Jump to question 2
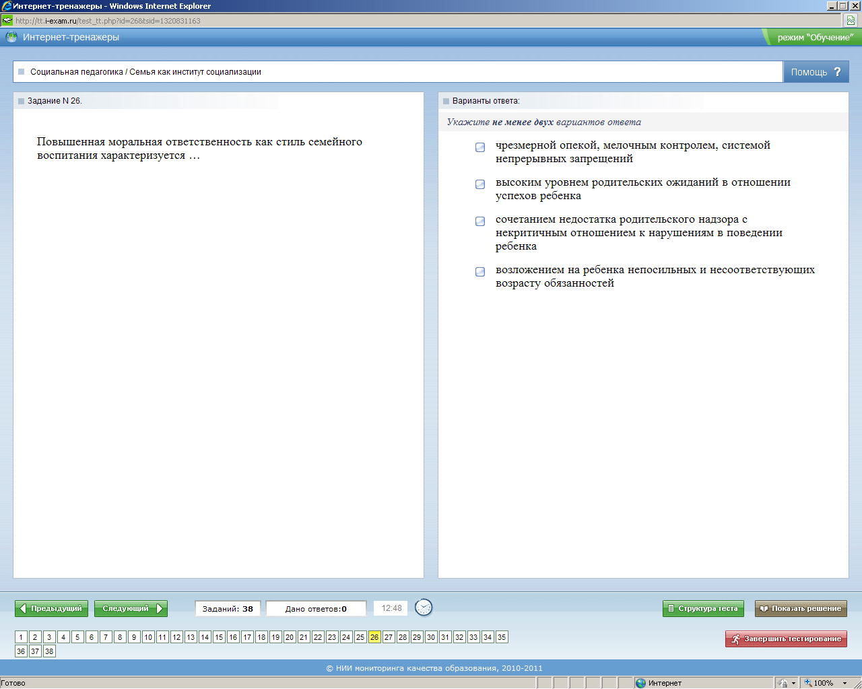Image resolution: width=862 pixels, height=689 pixels. point(35,637)
